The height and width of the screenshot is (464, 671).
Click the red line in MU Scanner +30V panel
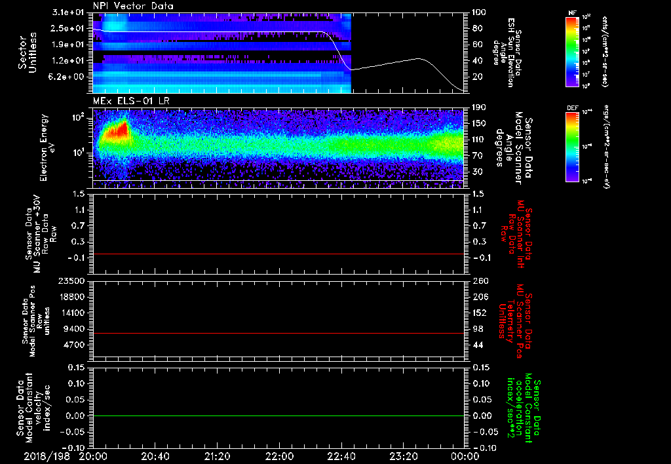(278, 254)
